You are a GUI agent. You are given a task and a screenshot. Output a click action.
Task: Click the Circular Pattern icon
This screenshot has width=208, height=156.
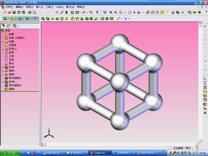(x=107, y=19)
